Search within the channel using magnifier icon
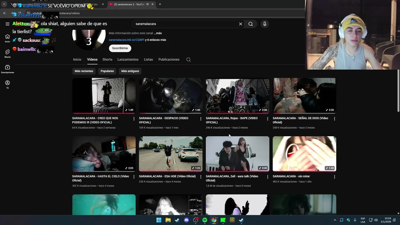Screen dimensions: 400x225 (x=188, y=59)
